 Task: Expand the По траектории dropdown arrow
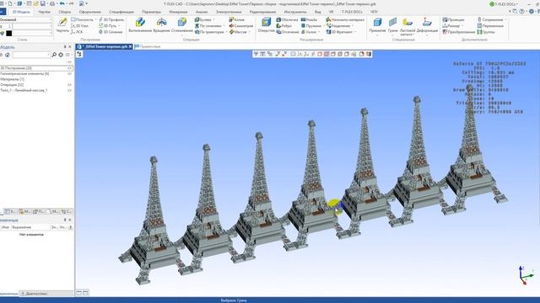coord(226,32)
